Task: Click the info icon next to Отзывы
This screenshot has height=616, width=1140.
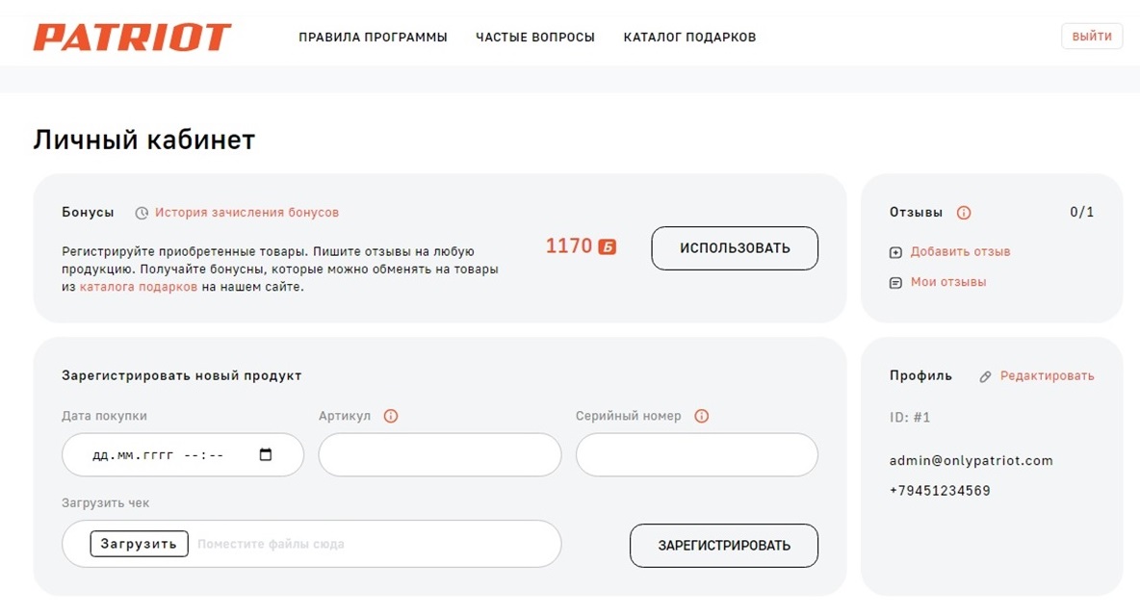Action: tap(964, 213)
